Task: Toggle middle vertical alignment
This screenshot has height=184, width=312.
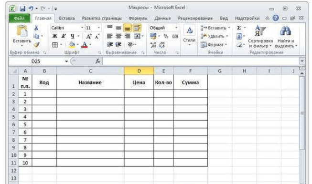Action: 118,28
